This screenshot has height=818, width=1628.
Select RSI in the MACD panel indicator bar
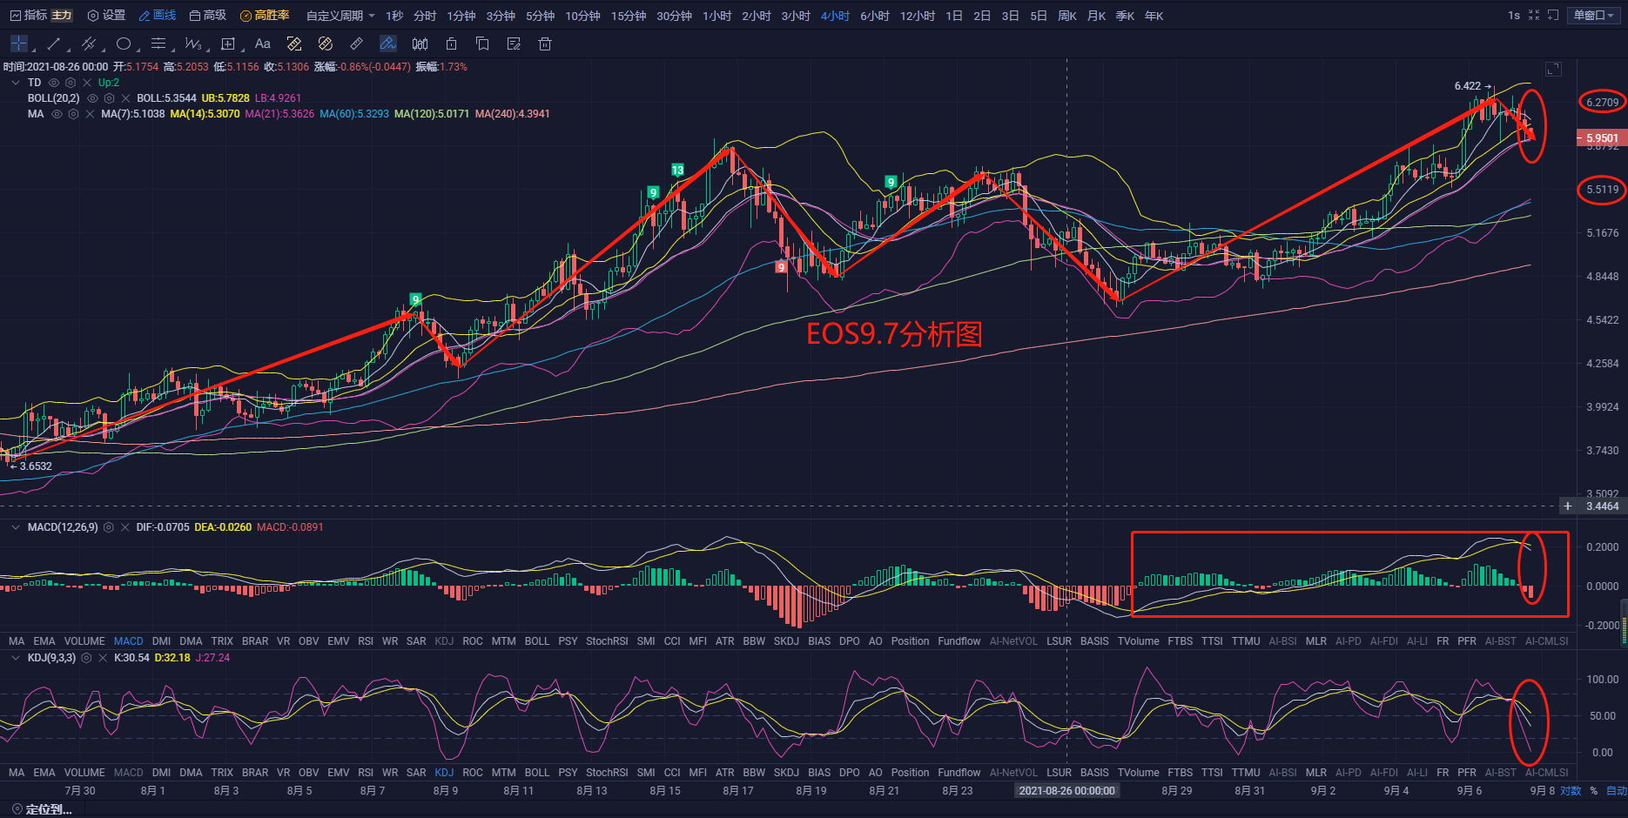[x=366, y=641]
